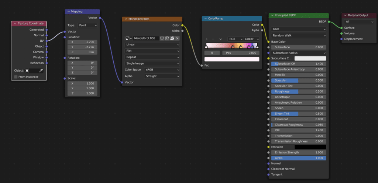Click the Emission black color swatch

tap(310, 147)
